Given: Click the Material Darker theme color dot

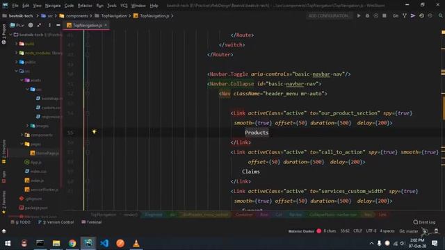Looking at the screenshot, I should pyautogui.click(x=318, y=231).
